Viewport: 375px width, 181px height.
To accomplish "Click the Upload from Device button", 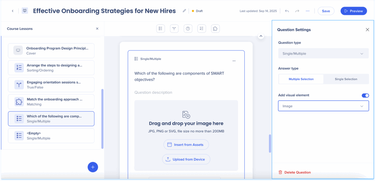I will [x=186, y=159].
